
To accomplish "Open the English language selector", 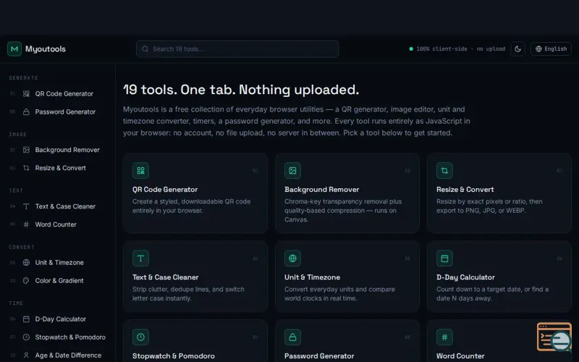I will point(551,49).
